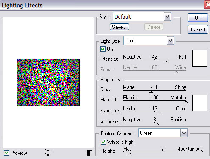210x159 pixels.
Task: Click the Intensity value 42
Action: coord(154,57)
